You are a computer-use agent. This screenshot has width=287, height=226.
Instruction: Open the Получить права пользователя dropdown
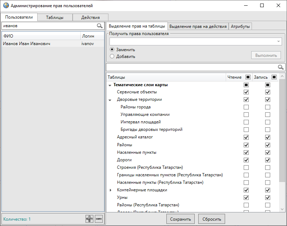[x=279, y=41]
